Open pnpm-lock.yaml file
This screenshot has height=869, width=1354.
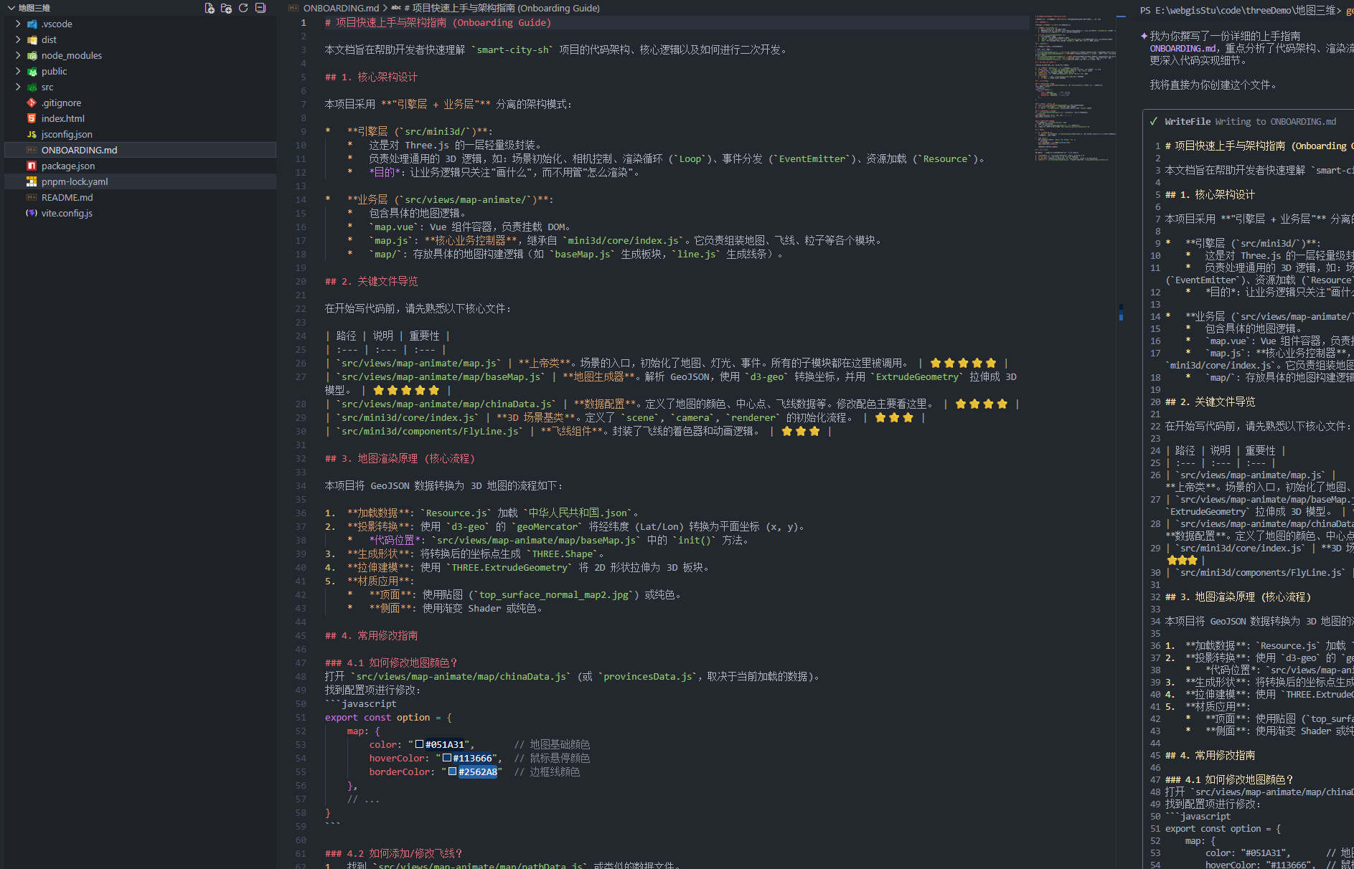tap(140, 181)
